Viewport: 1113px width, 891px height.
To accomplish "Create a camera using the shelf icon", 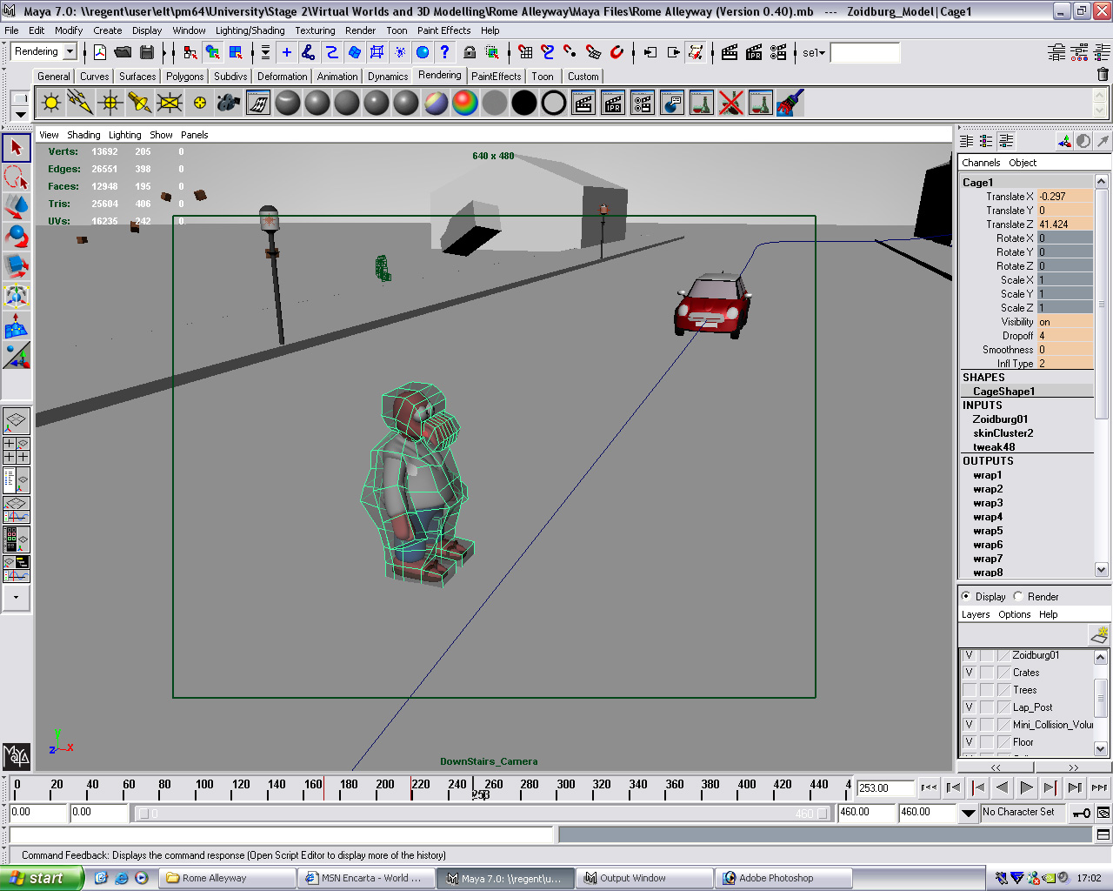I will coord(229,104).
